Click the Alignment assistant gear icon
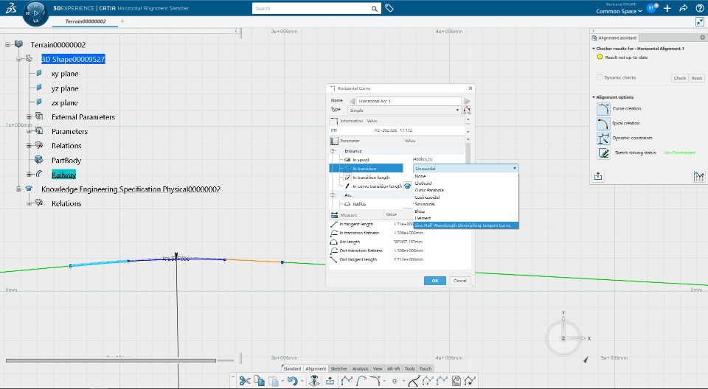 pyautogui.click(x=702, y=38)
